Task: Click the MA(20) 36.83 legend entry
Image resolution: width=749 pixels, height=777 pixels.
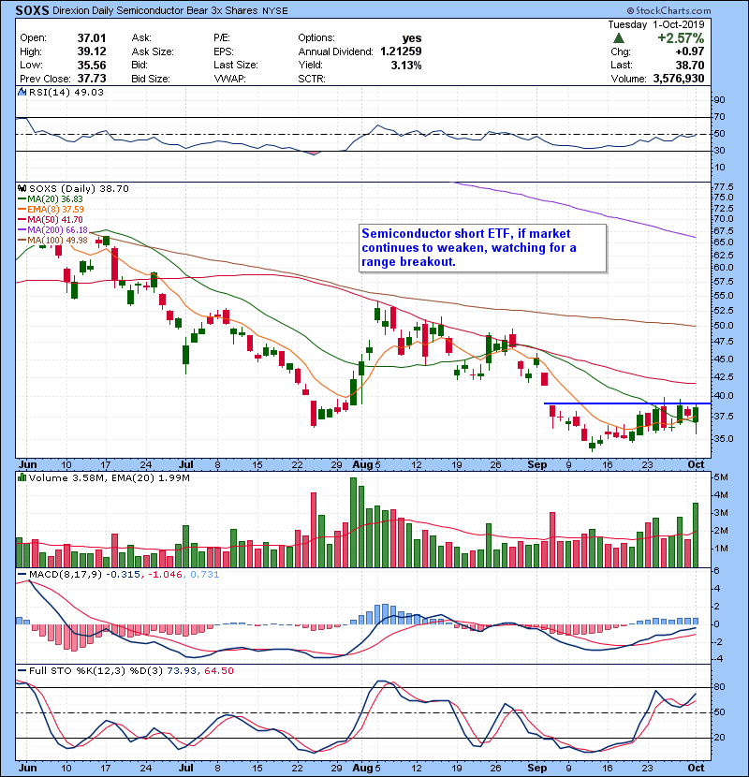Action: (x=51, y=199)
